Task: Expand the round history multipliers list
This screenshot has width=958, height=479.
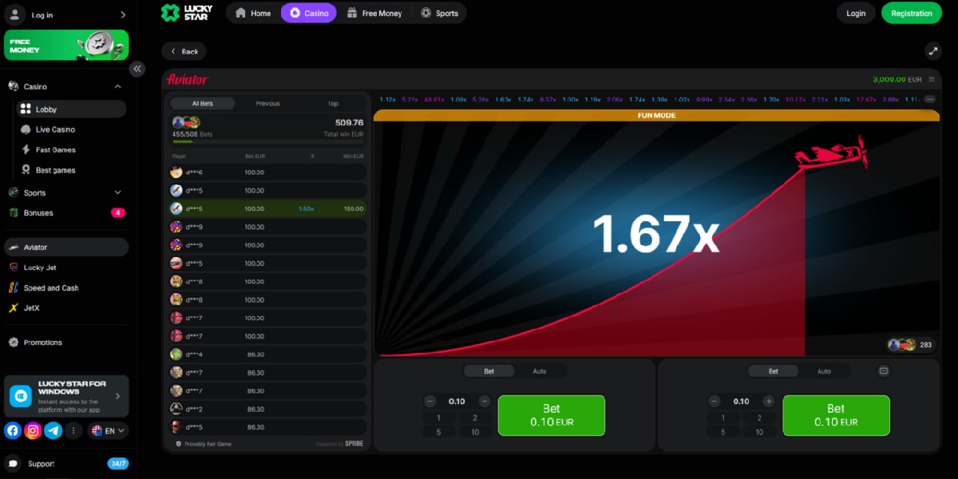Action: click(x=929, y=100)
